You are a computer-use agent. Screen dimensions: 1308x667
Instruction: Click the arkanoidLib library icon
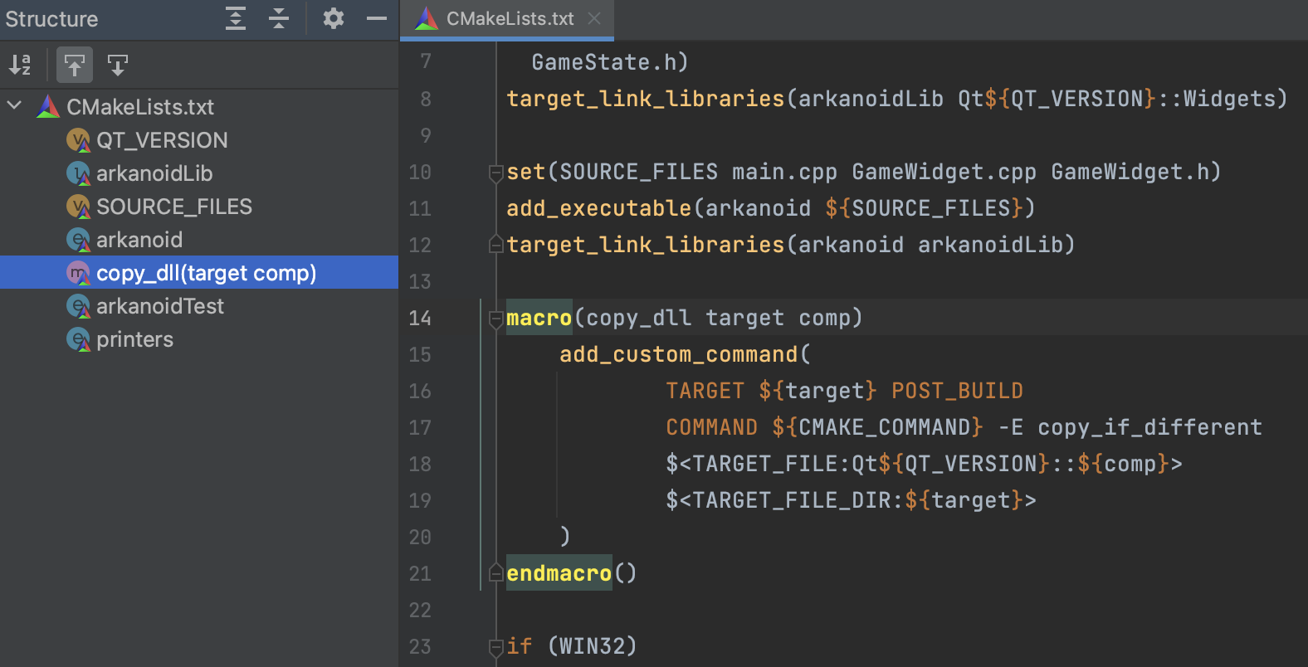tap(78, 173)
